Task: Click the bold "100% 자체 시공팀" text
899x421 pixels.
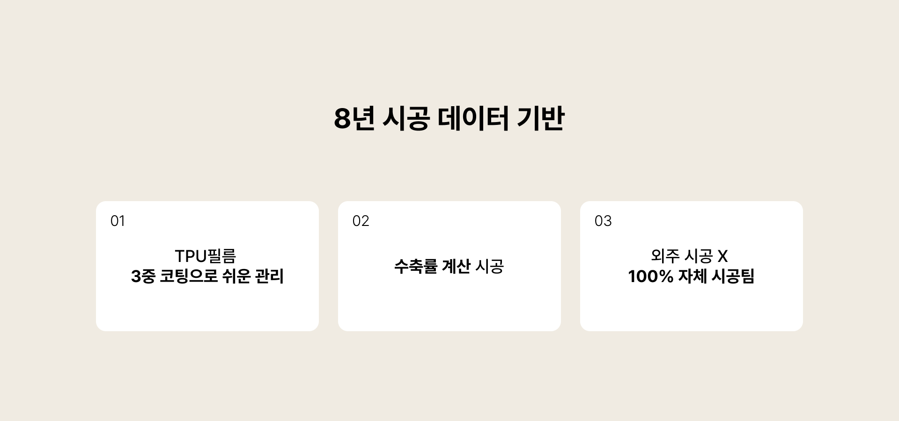Action: click(x=691, y=276)
